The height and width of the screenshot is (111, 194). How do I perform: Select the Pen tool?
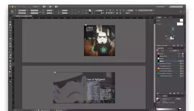pyautogui.click(x=10, y=39)
